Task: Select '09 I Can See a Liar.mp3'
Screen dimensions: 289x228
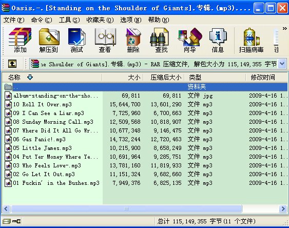Action: (145, 113)
